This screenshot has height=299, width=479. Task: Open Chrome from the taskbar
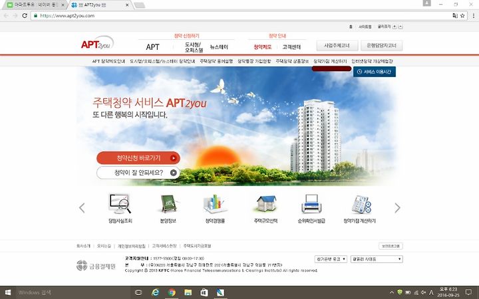[x=172, y=292]
